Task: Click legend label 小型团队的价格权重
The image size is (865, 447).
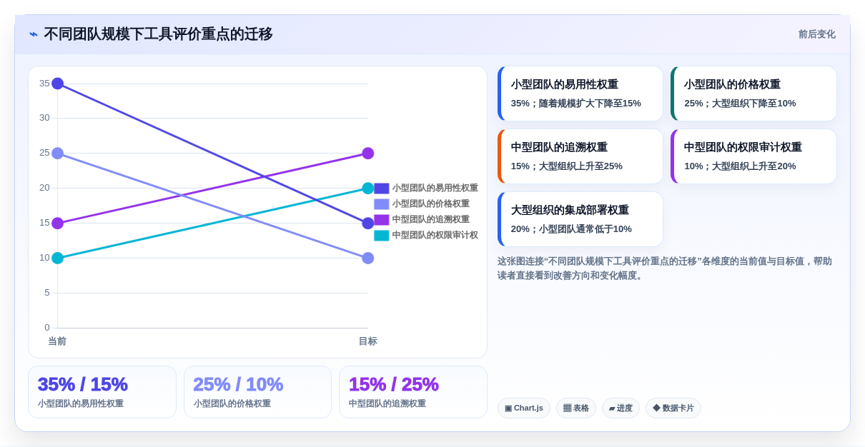Action: click(431, 204)
